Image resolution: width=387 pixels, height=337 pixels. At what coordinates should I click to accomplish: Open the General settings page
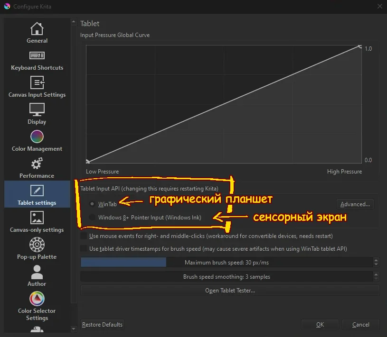tap(37, 33)
